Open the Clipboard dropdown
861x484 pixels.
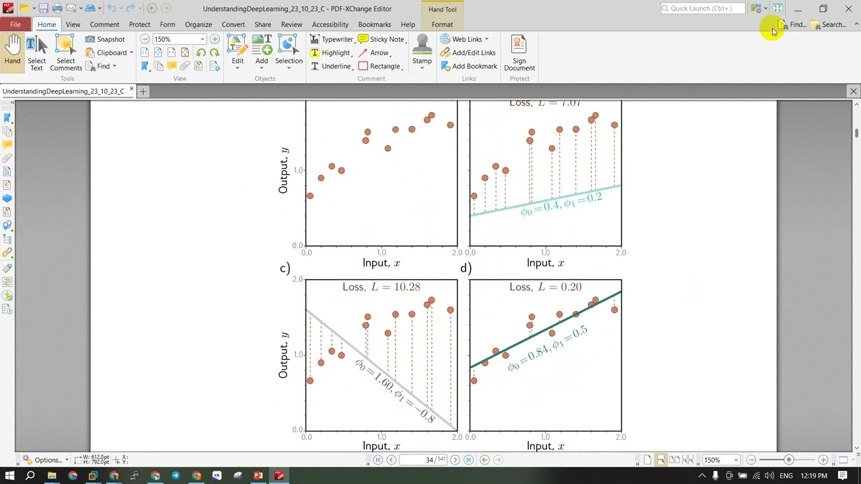point(109,53)
